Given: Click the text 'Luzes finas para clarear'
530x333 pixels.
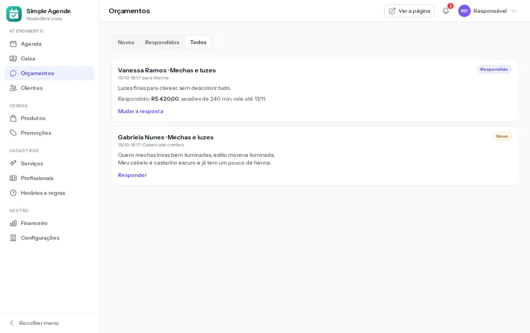Looking at the screenshot, I should coord(148,88).
